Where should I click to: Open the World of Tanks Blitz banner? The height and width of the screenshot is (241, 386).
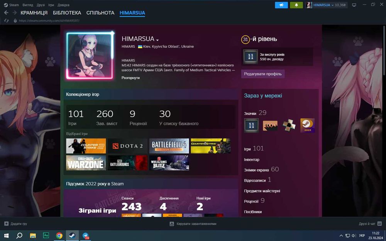(169, 163)
